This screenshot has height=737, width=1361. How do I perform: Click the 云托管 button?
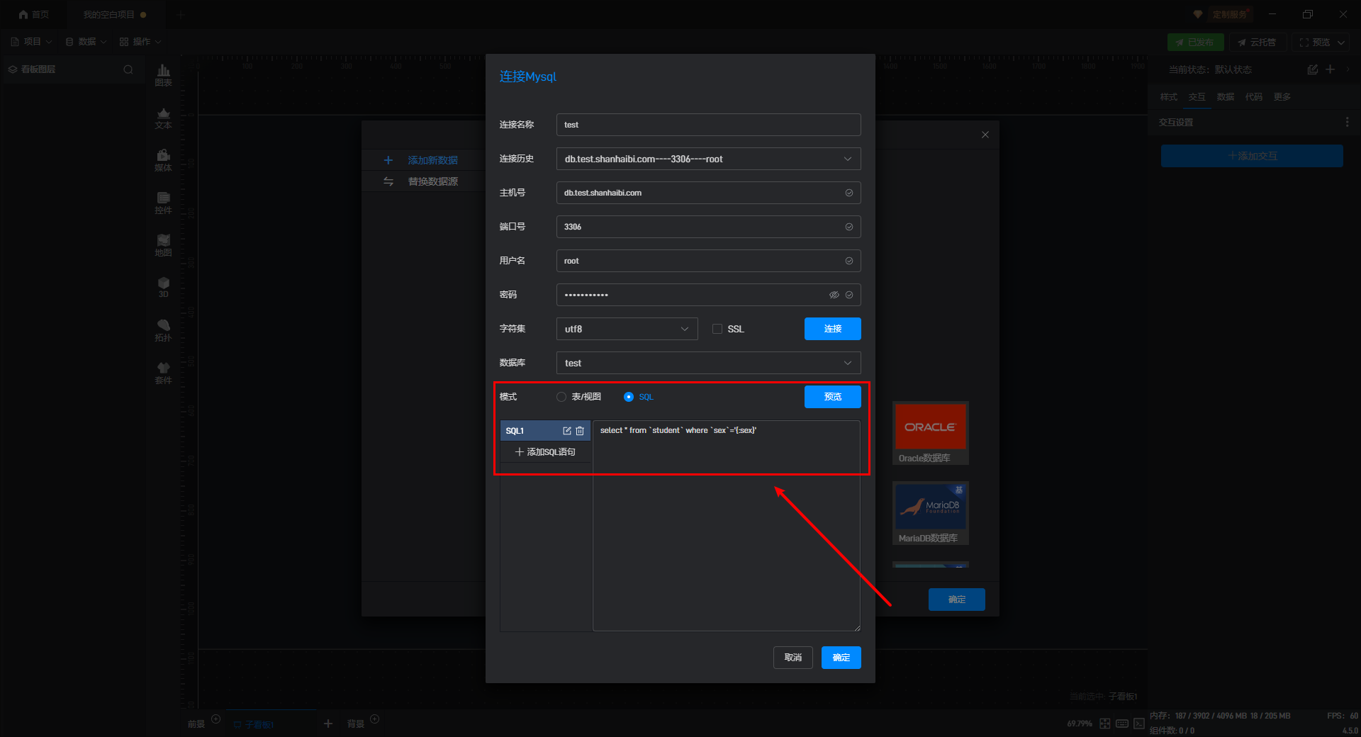1258,43
